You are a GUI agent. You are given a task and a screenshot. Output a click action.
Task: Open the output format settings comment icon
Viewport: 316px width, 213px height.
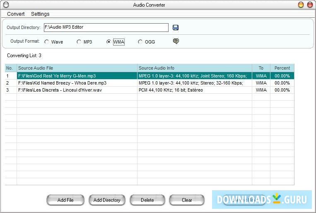pos(176,41)
